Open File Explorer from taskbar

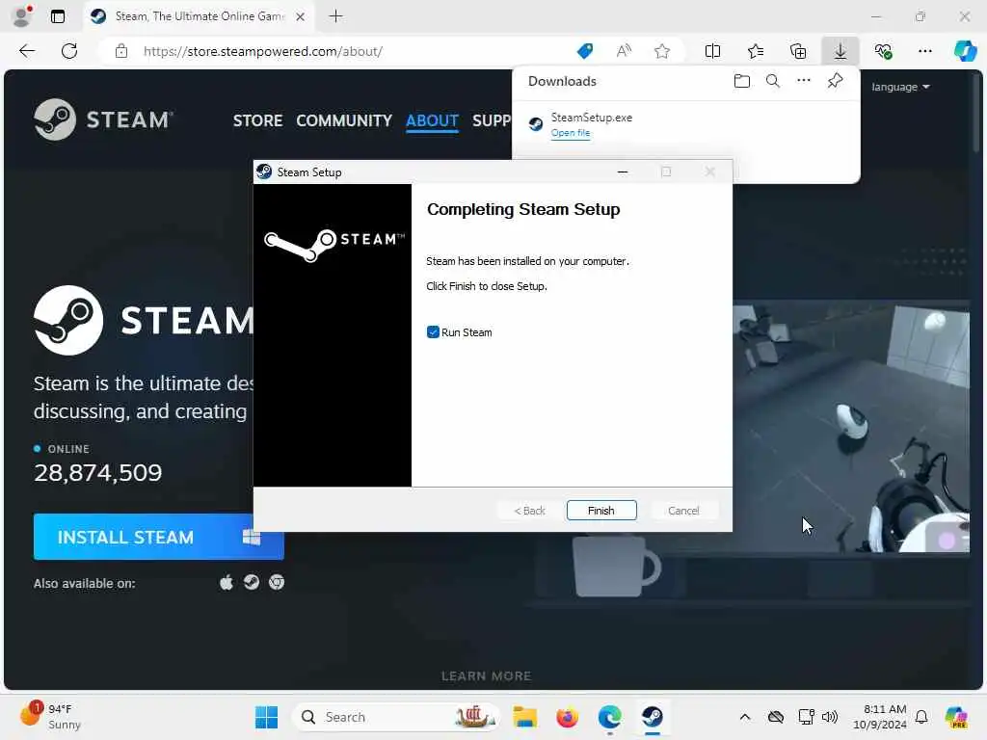(524, 717)
